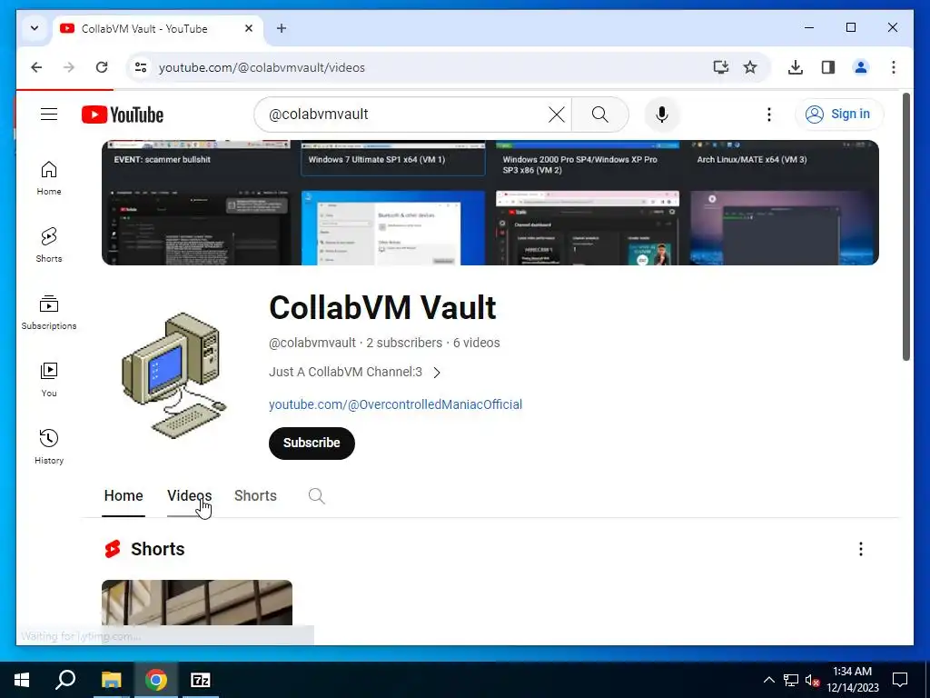Click the page vertical scrollbar
The height and width of the screenshot is (698, 930).
click(x=905, y=226)
